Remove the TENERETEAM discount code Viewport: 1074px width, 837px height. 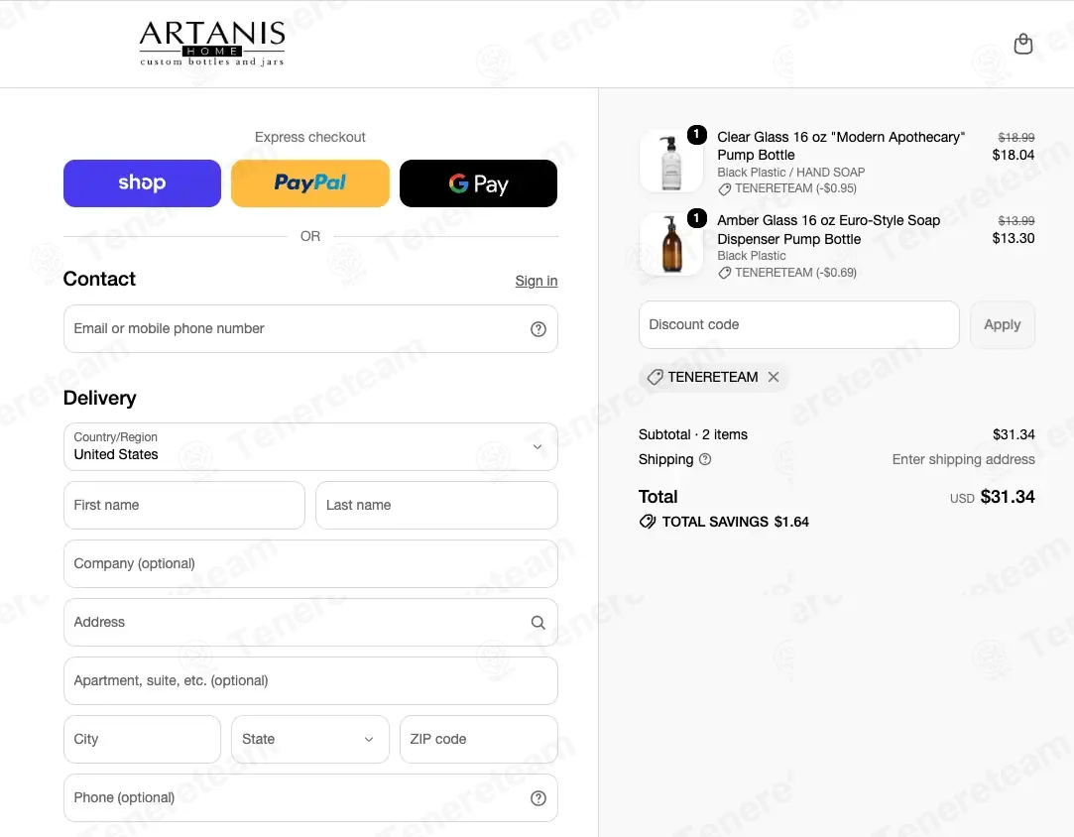tap(774, 377)
